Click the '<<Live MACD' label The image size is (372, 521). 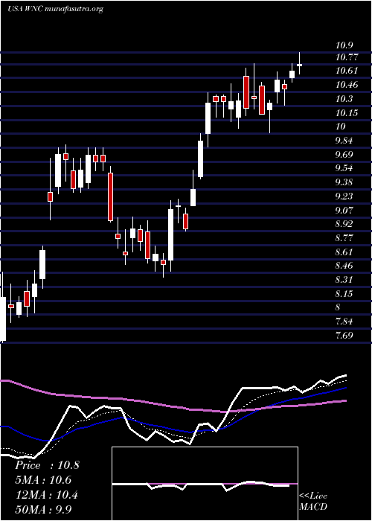click(313, 502)
